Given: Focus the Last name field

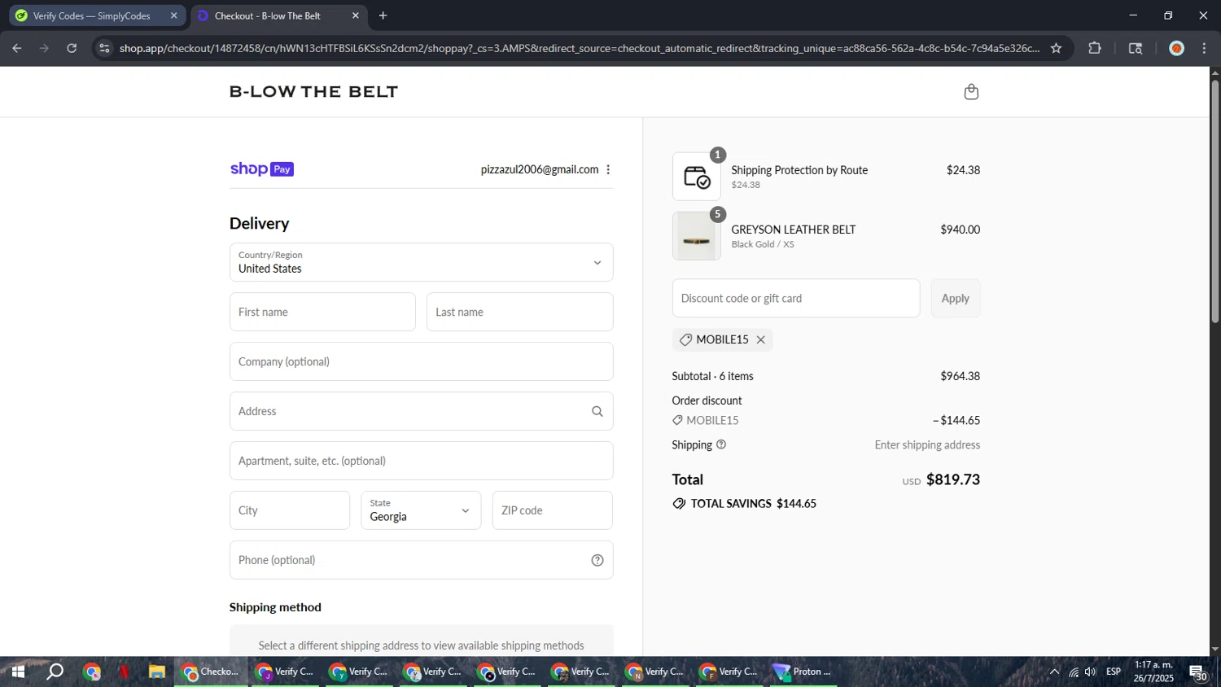Looking at the screenshot, I should pos(519,312).
